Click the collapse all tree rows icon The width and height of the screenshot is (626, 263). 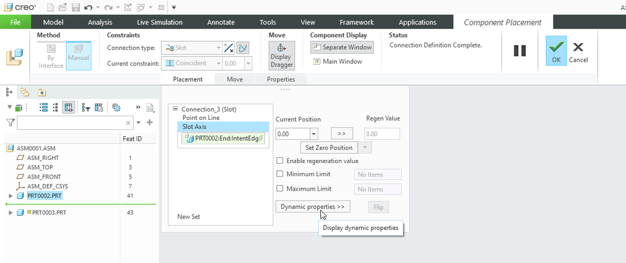56,107
